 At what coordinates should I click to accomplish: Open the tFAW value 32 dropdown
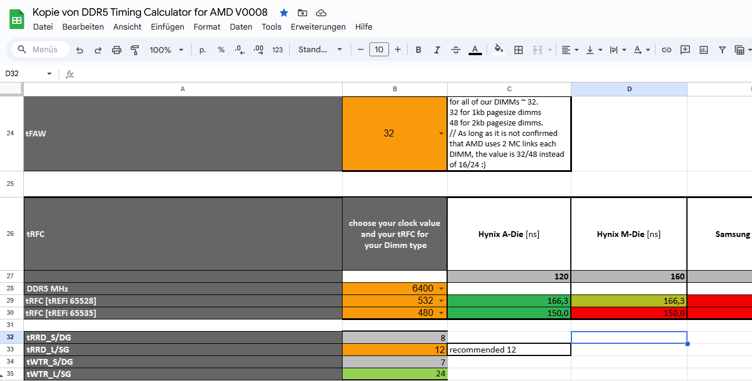coord(441,134)
